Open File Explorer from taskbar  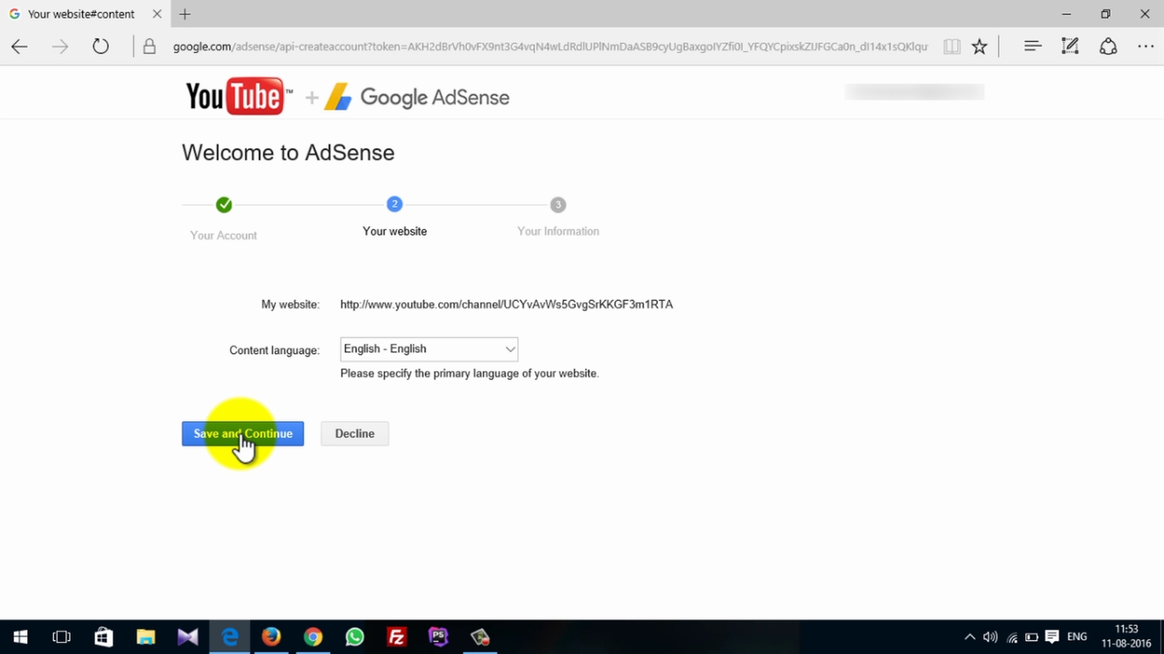coord(146,637)
